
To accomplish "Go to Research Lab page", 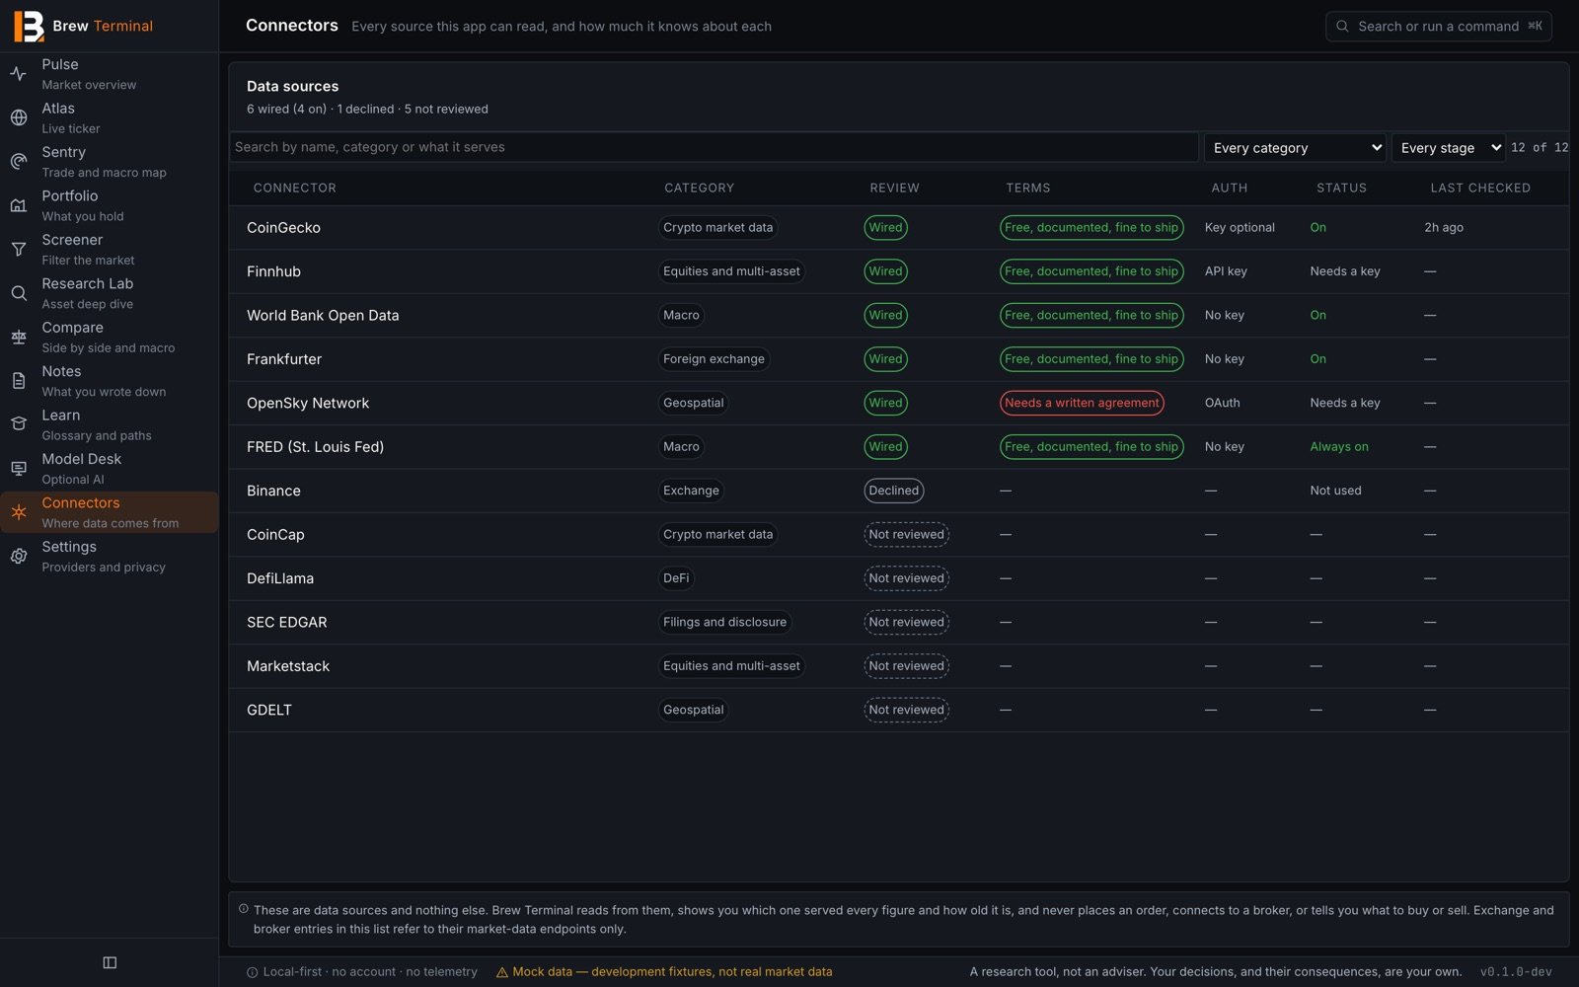I will 109,293.
